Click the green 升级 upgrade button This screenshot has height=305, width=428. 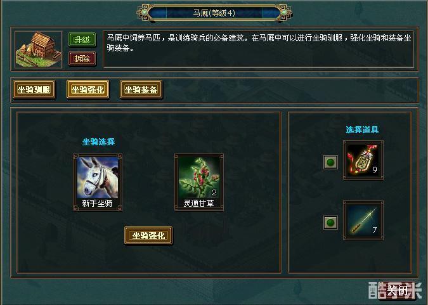82,40
